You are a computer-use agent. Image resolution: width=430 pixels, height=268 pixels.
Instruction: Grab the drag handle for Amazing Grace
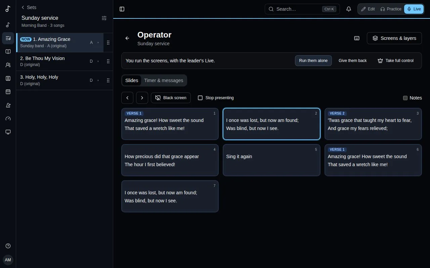click(x=108, y=43)
